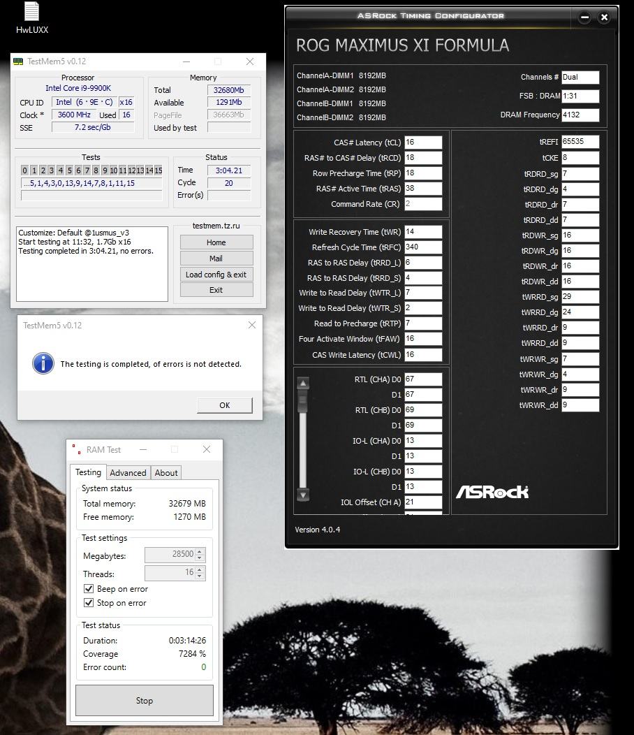Screen dimensions: 634x735
Task: Click the Cycle count value 20
Action: (228, 183)
